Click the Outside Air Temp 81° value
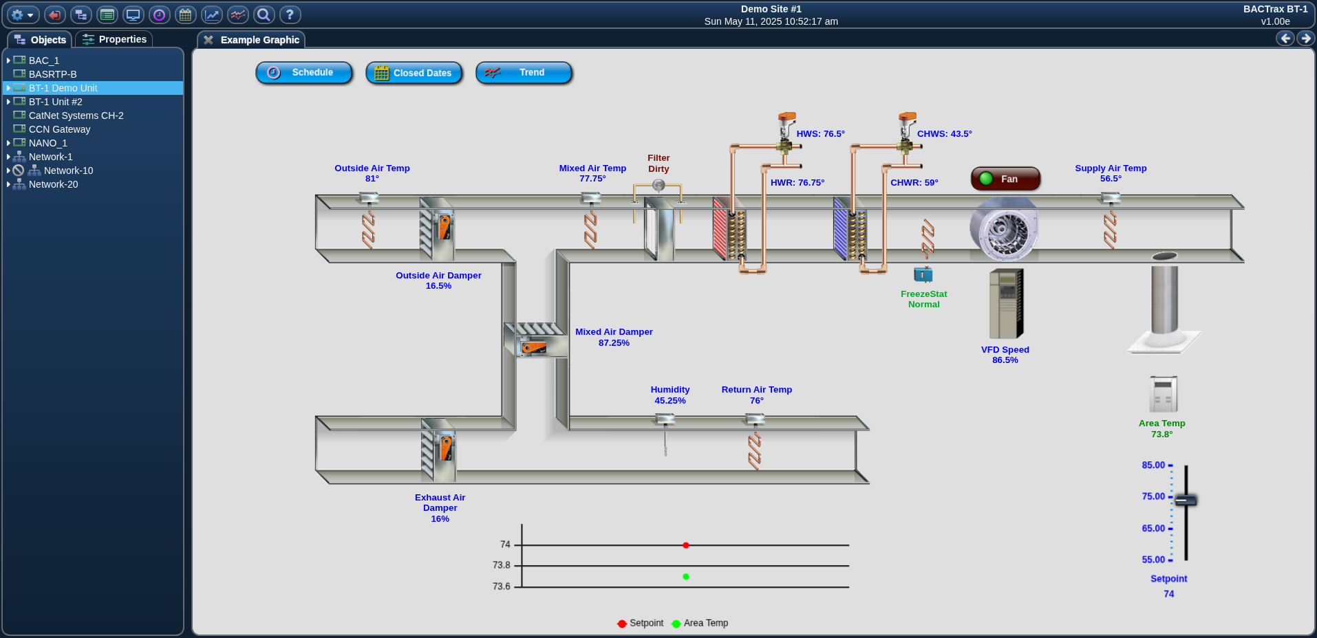This screenshot has height=638, width=1317. 372,179
